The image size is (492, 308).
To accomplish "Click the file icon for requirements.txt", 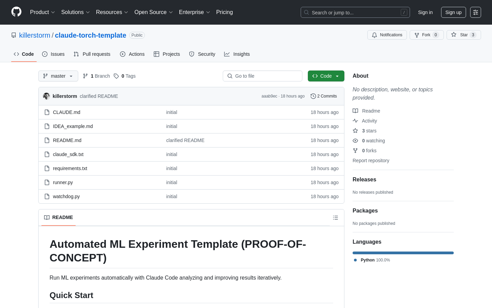I will click(x=47, y=168).
